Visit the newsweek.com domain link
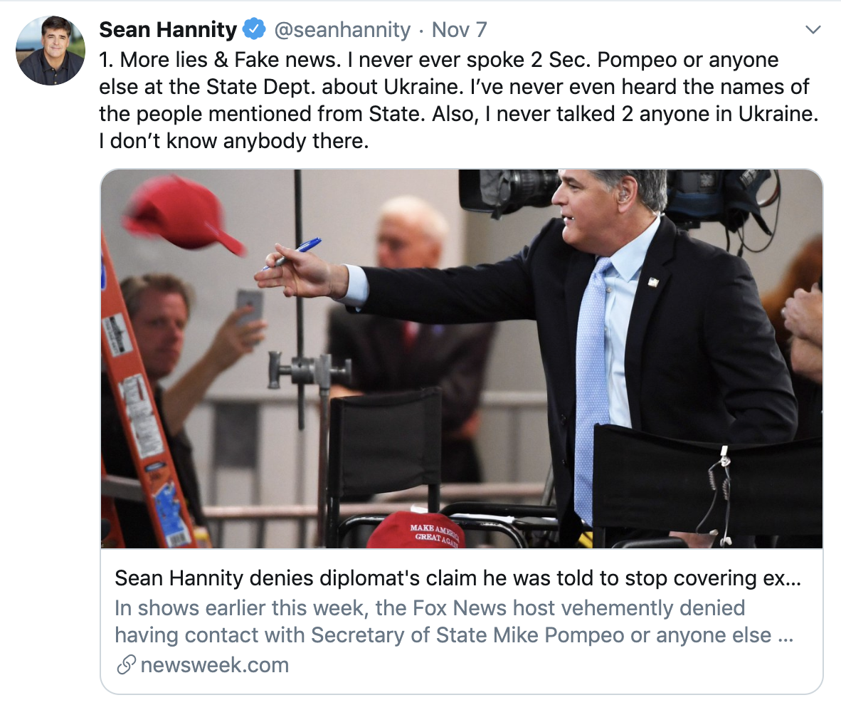 (214, 665)
